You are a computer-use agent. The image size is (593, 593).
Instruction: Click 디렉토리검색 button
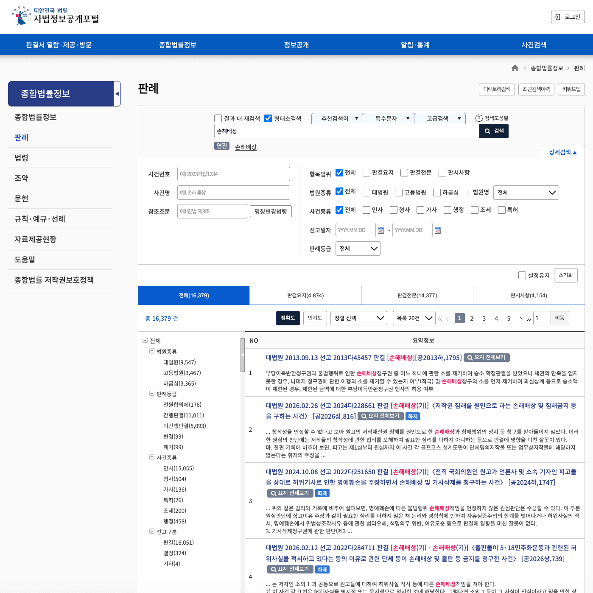(x=497, y=90)
